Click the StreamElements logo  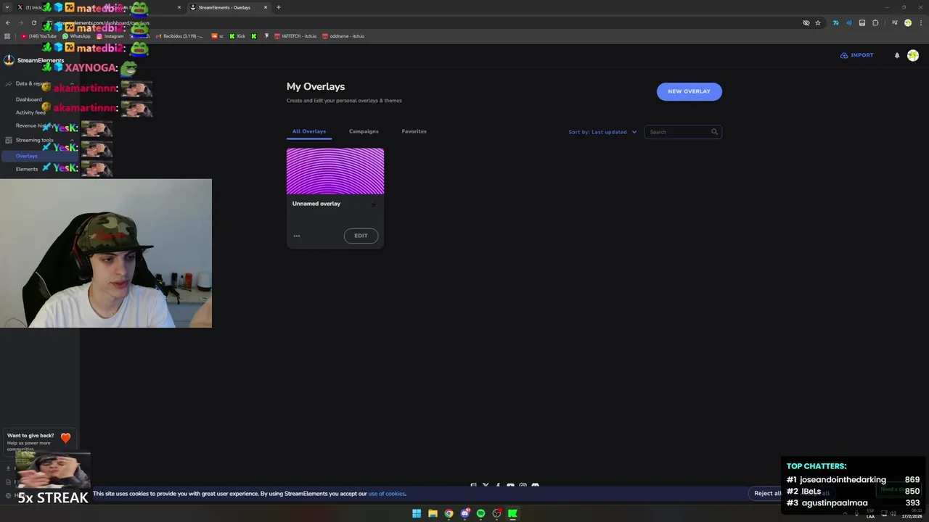[x=34, y=60]
